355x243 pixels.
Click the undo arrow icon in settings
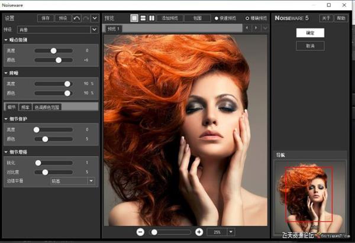pos(76,18)
